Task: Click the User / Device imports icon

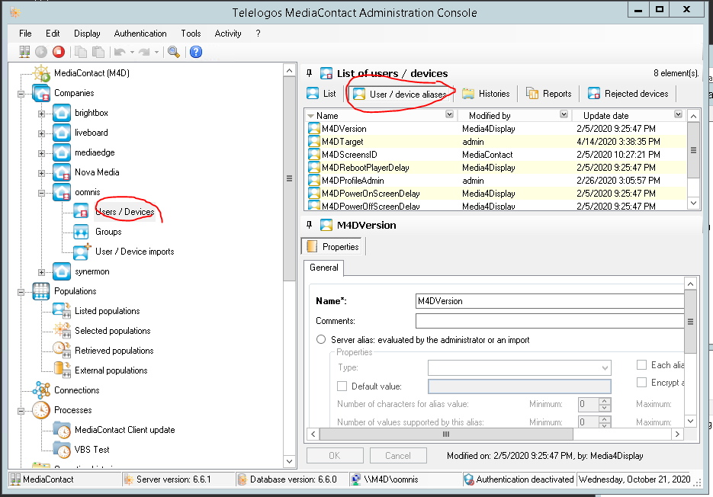Action: [82, 252]
